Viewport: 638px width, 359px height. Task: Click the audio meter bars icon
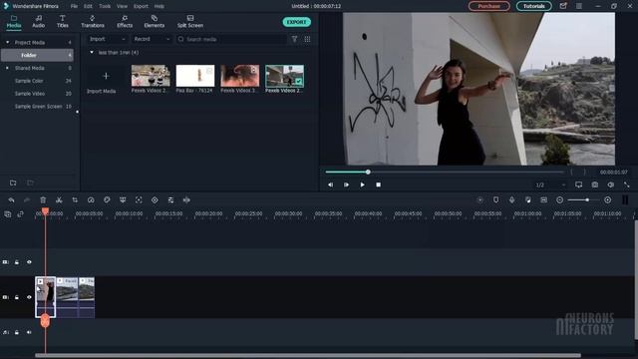point(625,199)
